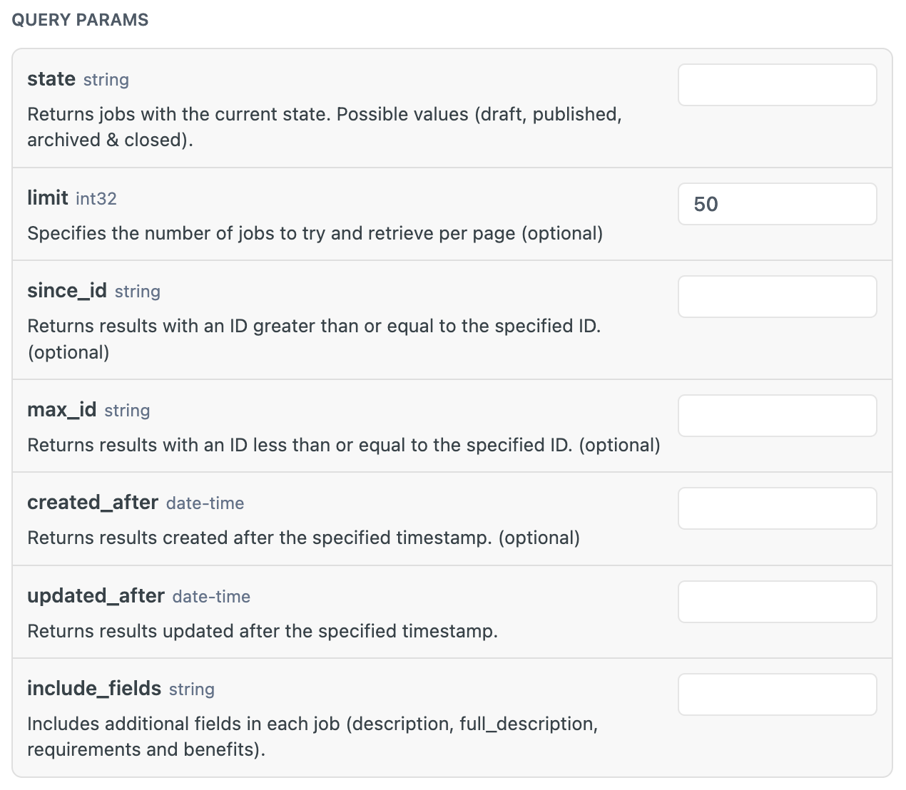
Task: Click the date-time label beside created_after
Action: point(205,504)
